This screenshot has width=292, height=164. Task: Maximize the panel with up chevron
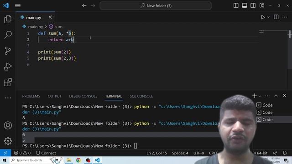coord(276,96)
